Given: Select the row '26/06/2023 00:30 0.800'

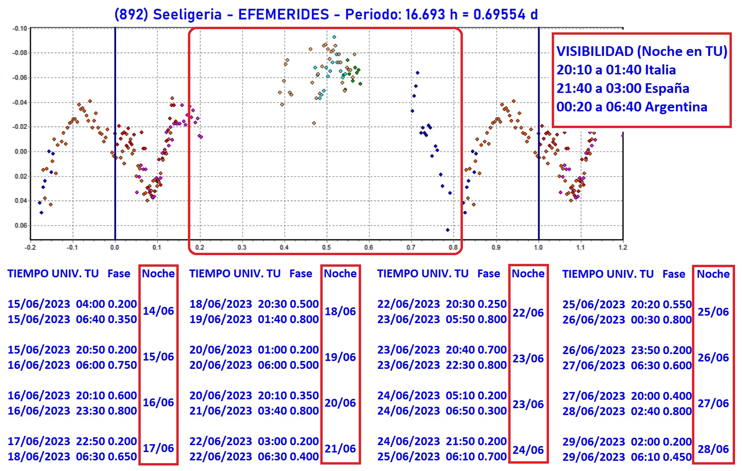Looking at the screenshot, I should pos(627,320).
